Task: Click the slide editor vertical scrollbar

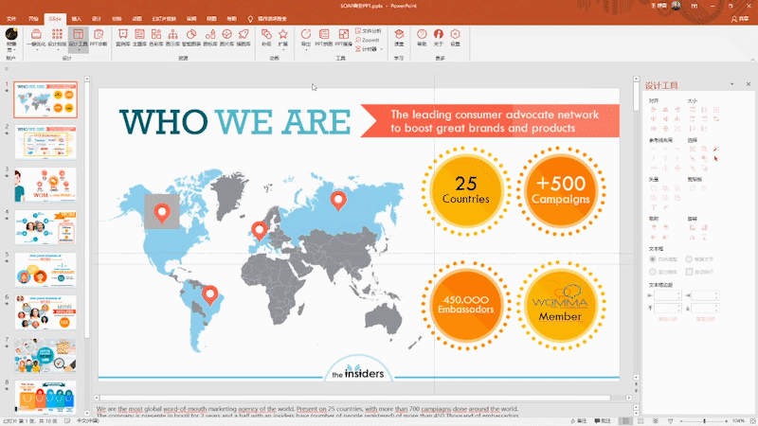Action: 636,227
